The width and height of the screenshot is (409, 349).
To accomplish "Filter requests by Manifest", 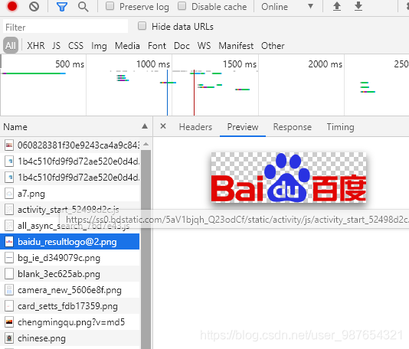I will pos(236,46).
